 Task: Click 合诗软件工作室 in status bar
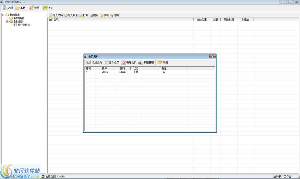283,177
